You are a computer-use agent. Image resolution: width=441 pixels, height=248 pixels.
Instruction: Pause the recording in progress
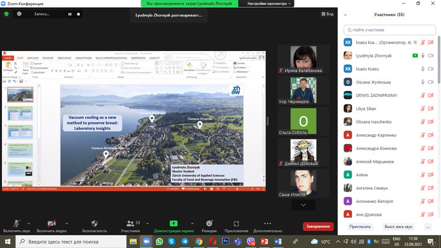[x=70, y=14]
